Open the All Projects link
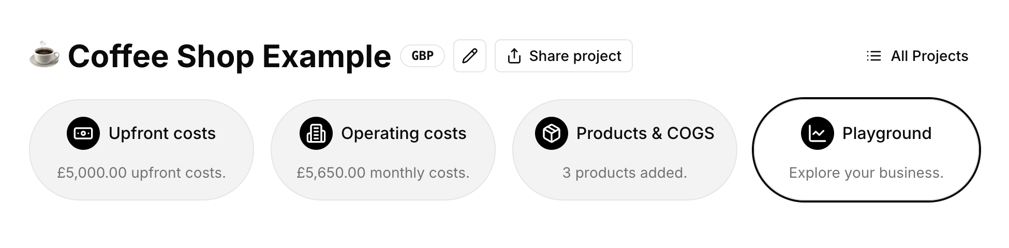The width and height of the screenshot is (1009, 248). coord(929,56)
